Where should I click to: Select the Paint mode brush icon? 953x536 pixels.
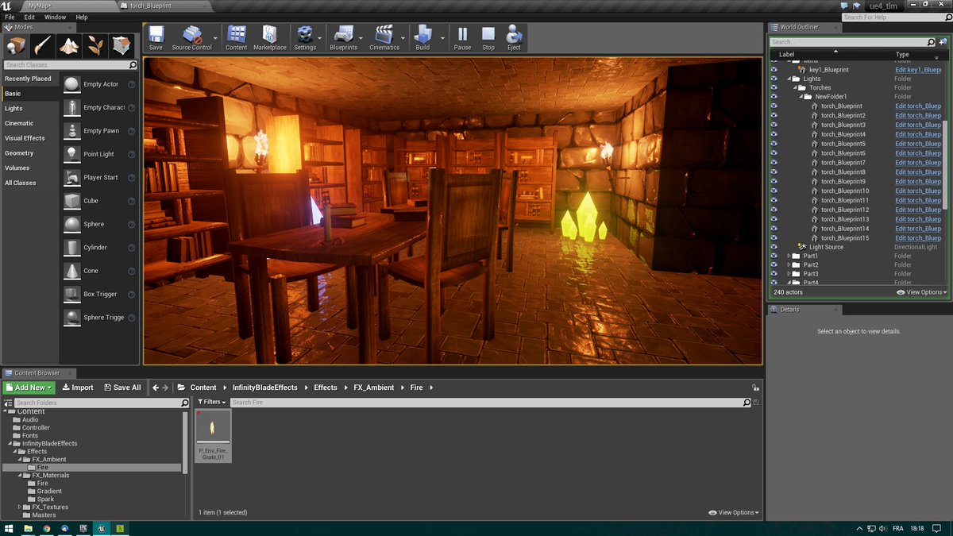click(43, 45)
